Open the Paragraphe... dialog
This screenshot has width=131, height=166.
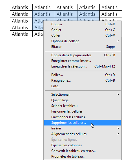[x=83, y=80]
